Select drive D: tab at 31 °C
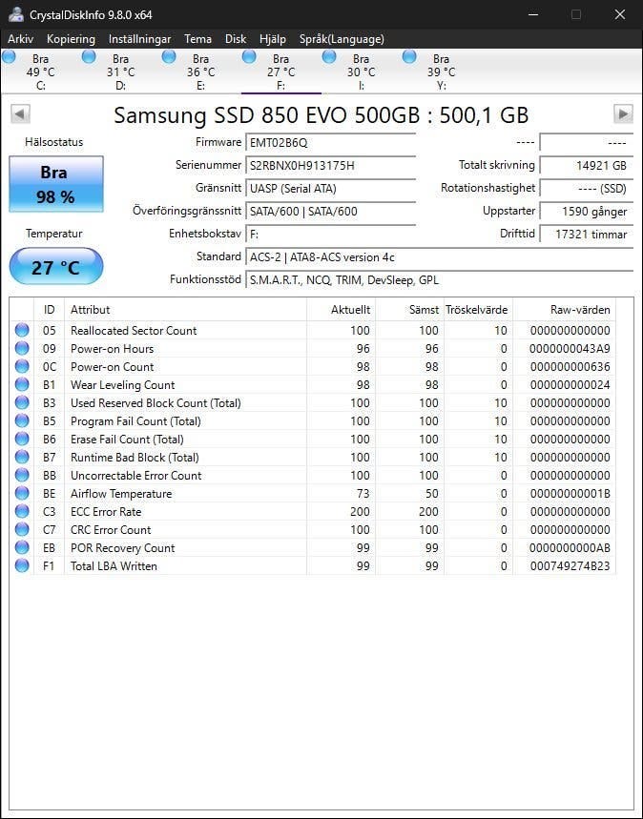Screen dimensions: 643x819 [x=121, y=72]
